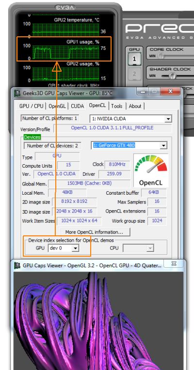Click the Max Samplers value 16
This screenshot has width=194, height=370.
click(x=157, y=202)
